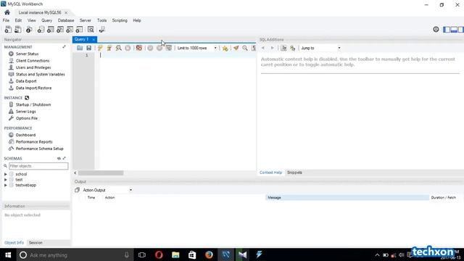Open Server Status in Navigator
The image size is (464, 261).
click(x=28, y=54)
